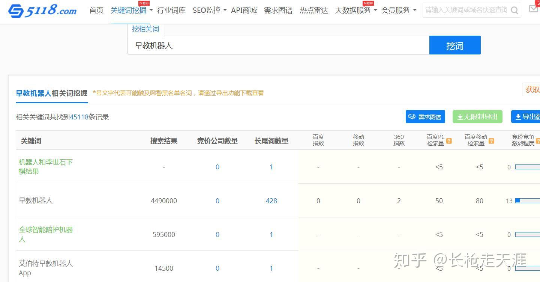540x282 pixels.
Task: Expand the 关键词挖掘 dropdown arrow
Action: click(x=151, y=11)
